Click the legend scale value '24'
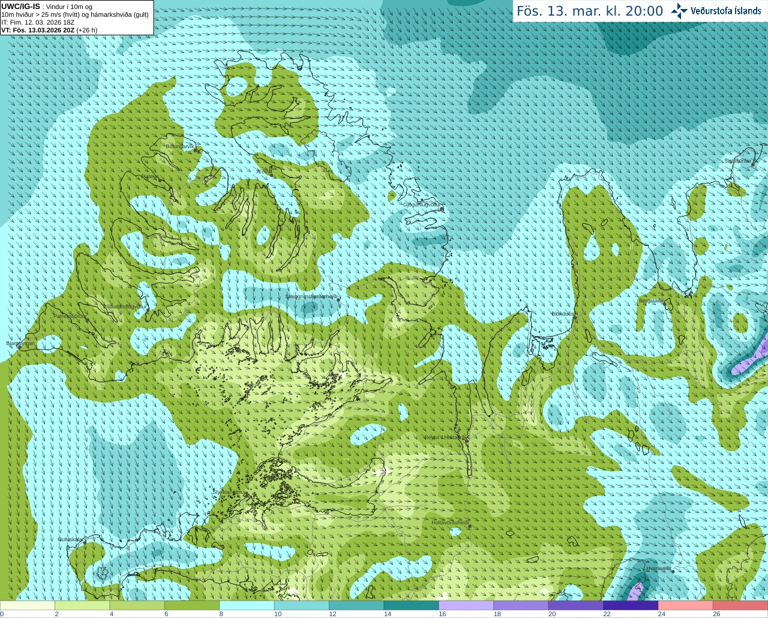The height and width of the screenshot is (618, 768). click(x=662, y=614)
